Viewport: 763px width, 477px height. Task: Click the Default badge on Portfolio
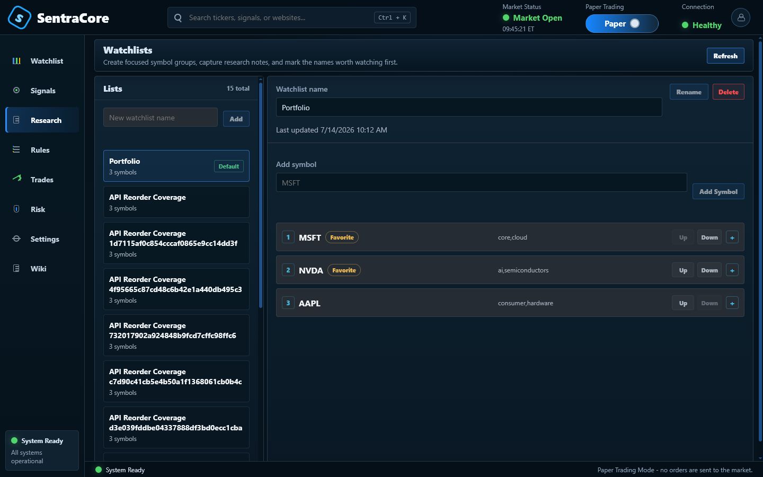point(229,166)
